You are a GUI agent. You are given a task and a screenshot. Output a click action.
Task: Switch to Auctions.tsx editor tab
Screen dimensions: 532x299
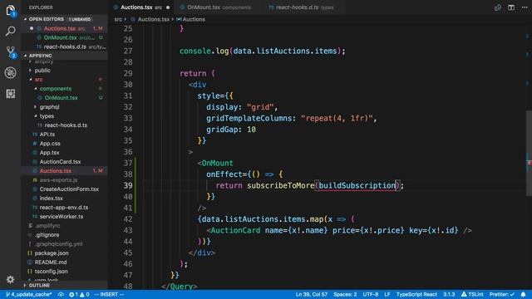[142, 7]
